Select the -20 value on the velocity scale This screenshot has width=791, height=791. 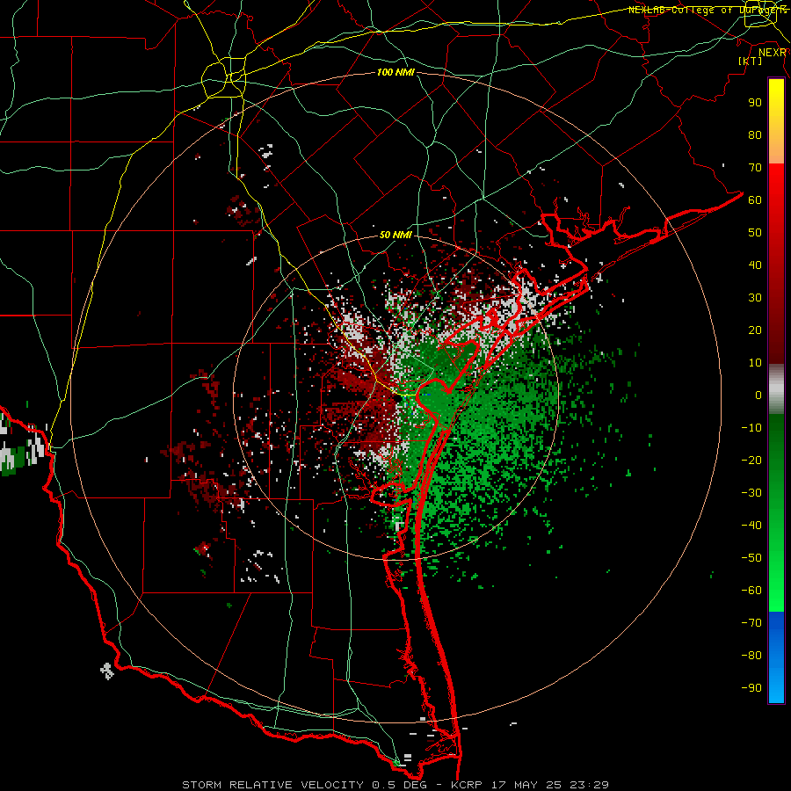click(751, 460)
